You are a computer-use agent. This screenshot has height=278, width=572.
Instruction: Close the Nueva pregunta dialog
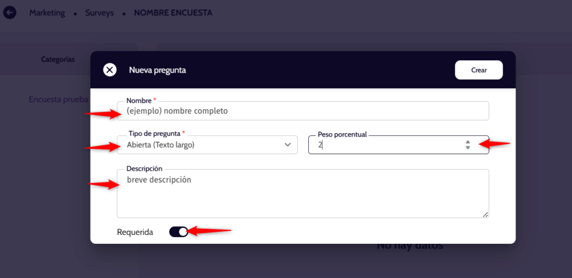(109, 70)
